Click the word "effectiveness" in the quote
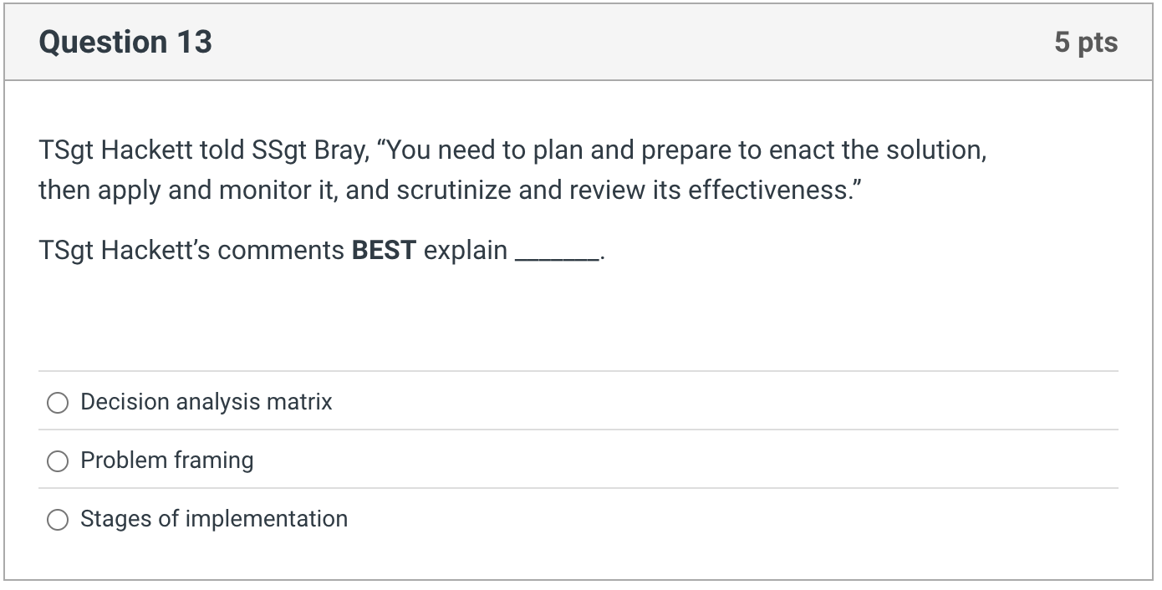The width and height of the screenshot is (1162, 590). coord(767,191)
